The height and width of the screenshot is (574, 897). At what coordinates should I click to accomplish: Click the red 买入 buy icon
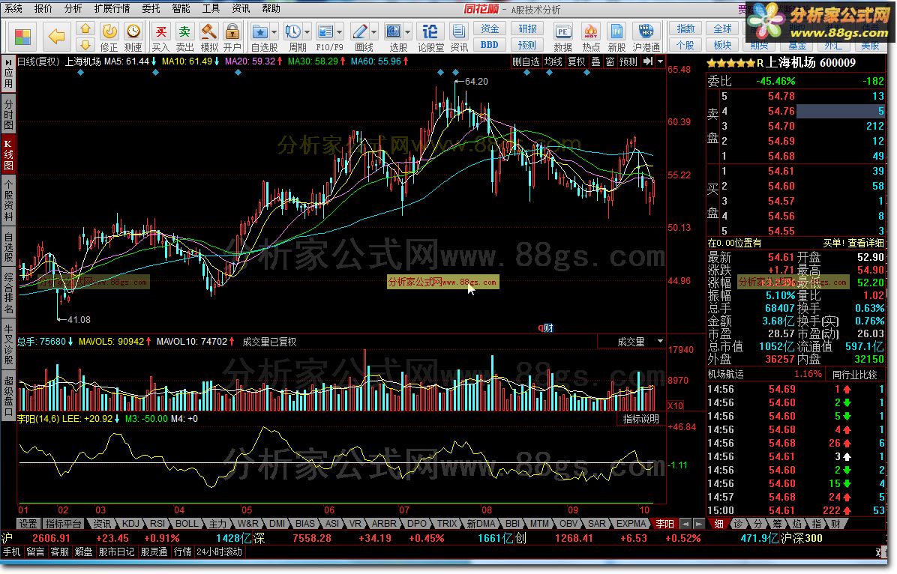(x=160, y=31)
